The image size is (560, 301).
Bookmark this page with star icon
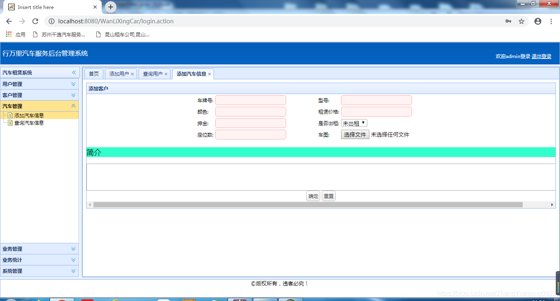click(x=521, y=21)
